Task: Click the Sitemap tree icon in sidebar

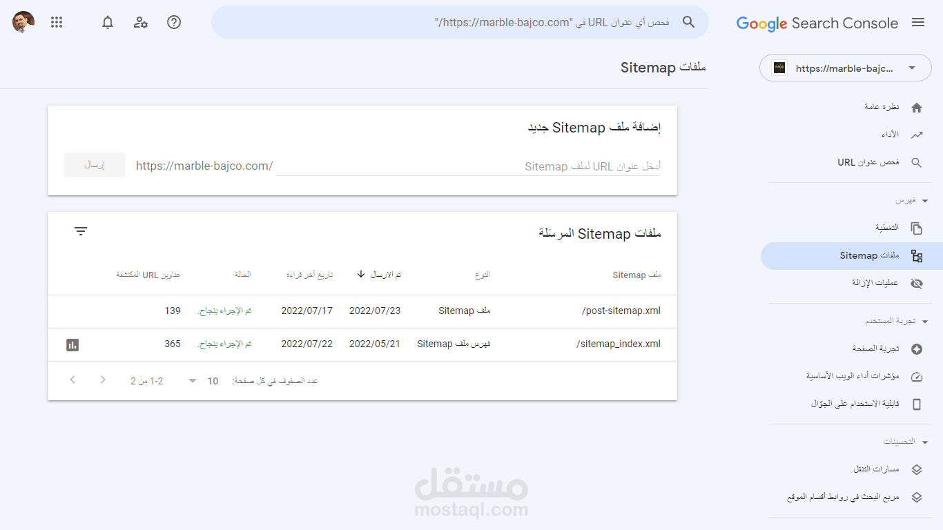Action: [917, 256]
